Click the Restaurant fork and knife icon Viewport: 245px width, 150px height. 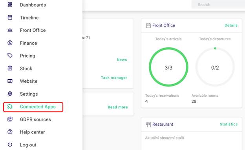(x=148, y=125)
